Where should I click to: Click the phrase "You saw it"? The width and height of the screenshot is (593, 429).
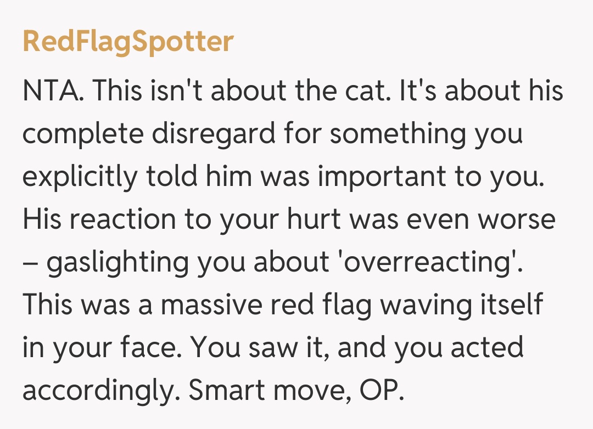coord(257,348)
